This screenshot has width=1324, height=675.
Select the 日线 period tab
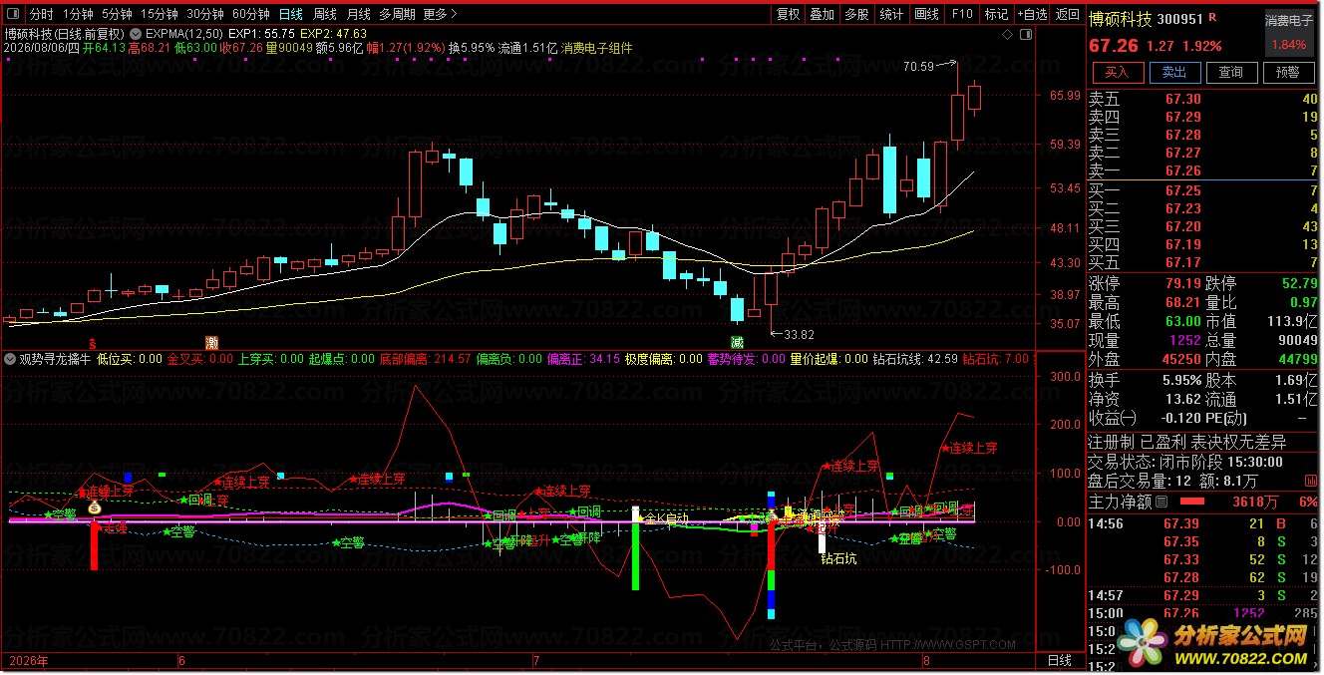tap(290, 14)
